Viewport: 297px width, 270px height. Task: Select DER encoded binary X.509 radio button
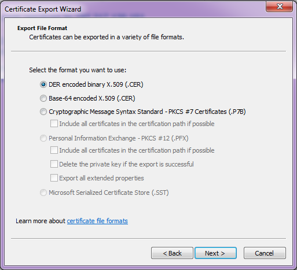(x=43, y=84)
